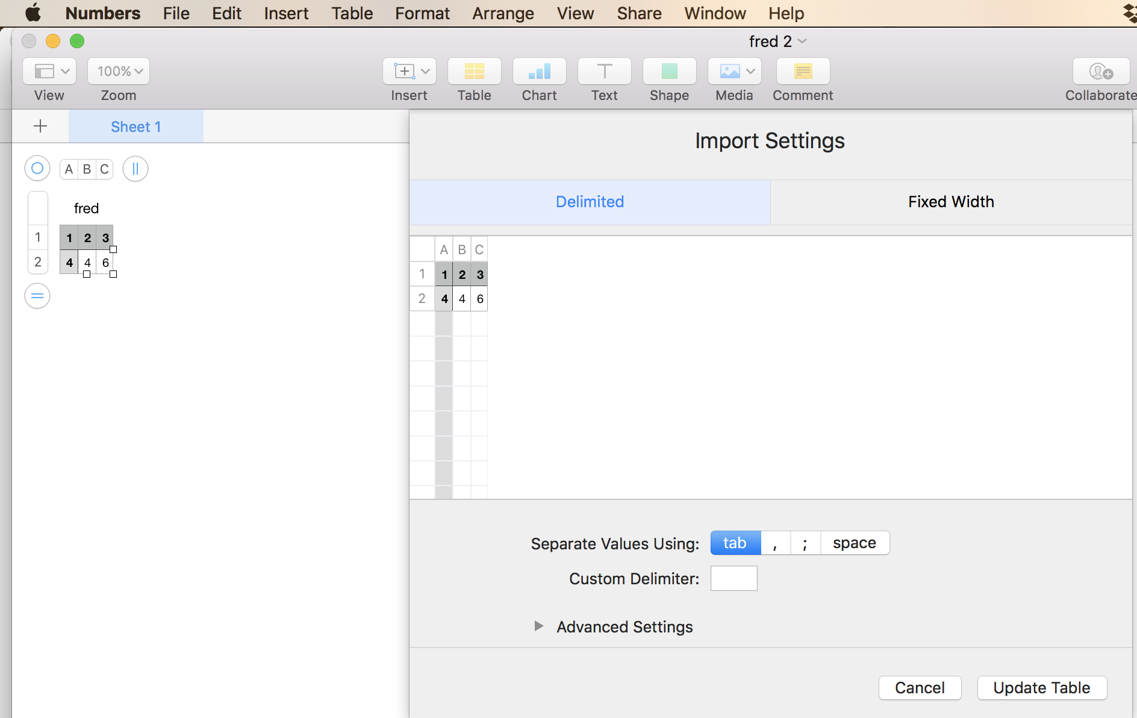Click column C header in import preview
The height and width of the screenshot is (718, 1137).
[479, 249]
